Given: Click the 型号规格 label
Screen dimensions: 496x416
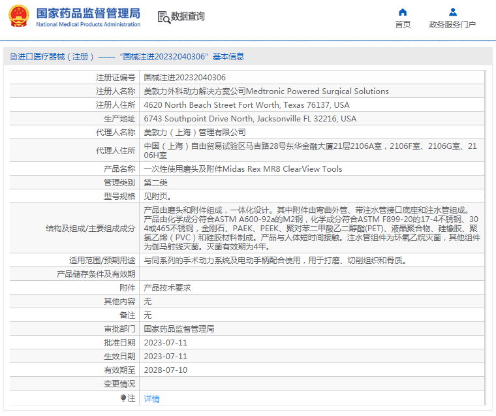Looking at the screenshot, I should (119, 196).
